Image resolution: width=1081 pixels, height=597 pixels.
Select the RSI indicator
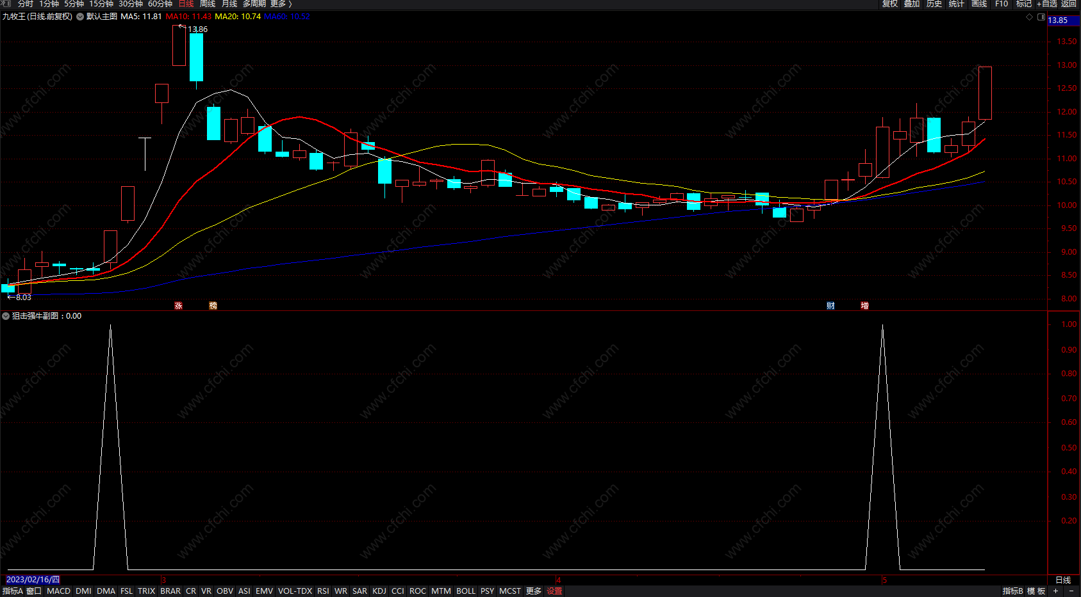click(324, 591)
